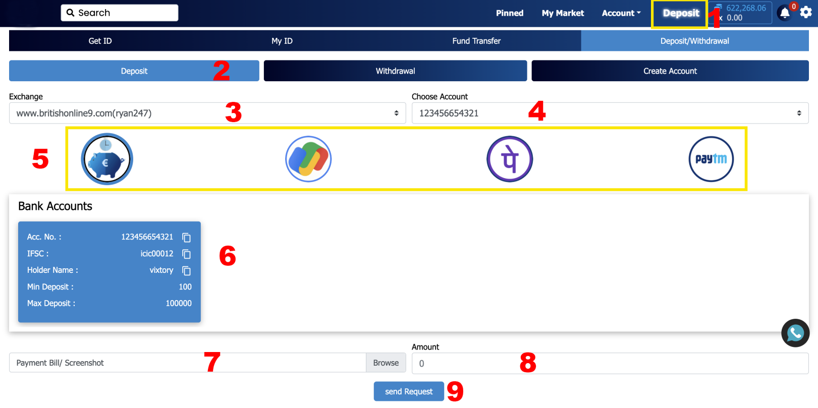The image size is (818, 408).
Task: Switch to the My ID tab
Action: click(x=282, y=41)
